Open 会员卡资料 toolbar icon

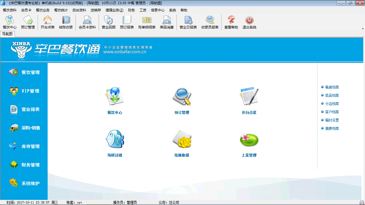point(87,22)
